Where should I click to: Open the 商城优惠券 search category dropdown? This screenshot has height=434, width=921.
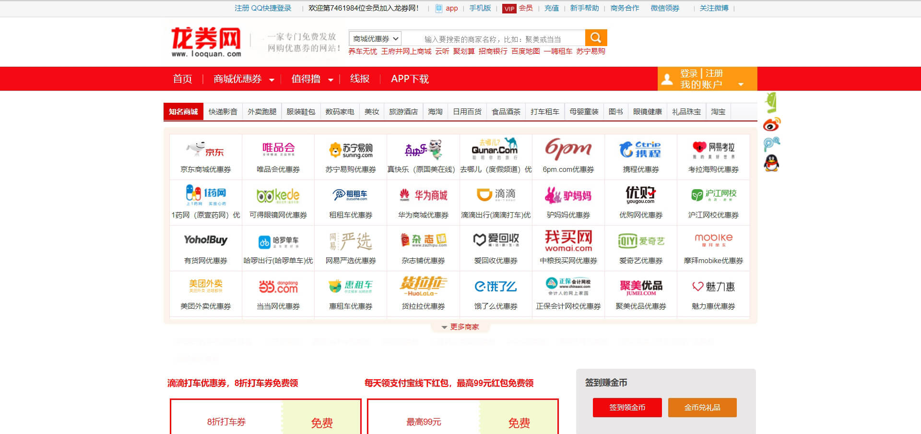pyautogui.click(x=375, y=38)
